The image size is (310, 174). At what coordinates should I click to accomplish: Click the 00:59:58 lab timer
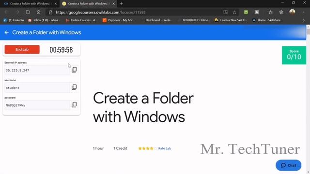[x=61, y=50]
